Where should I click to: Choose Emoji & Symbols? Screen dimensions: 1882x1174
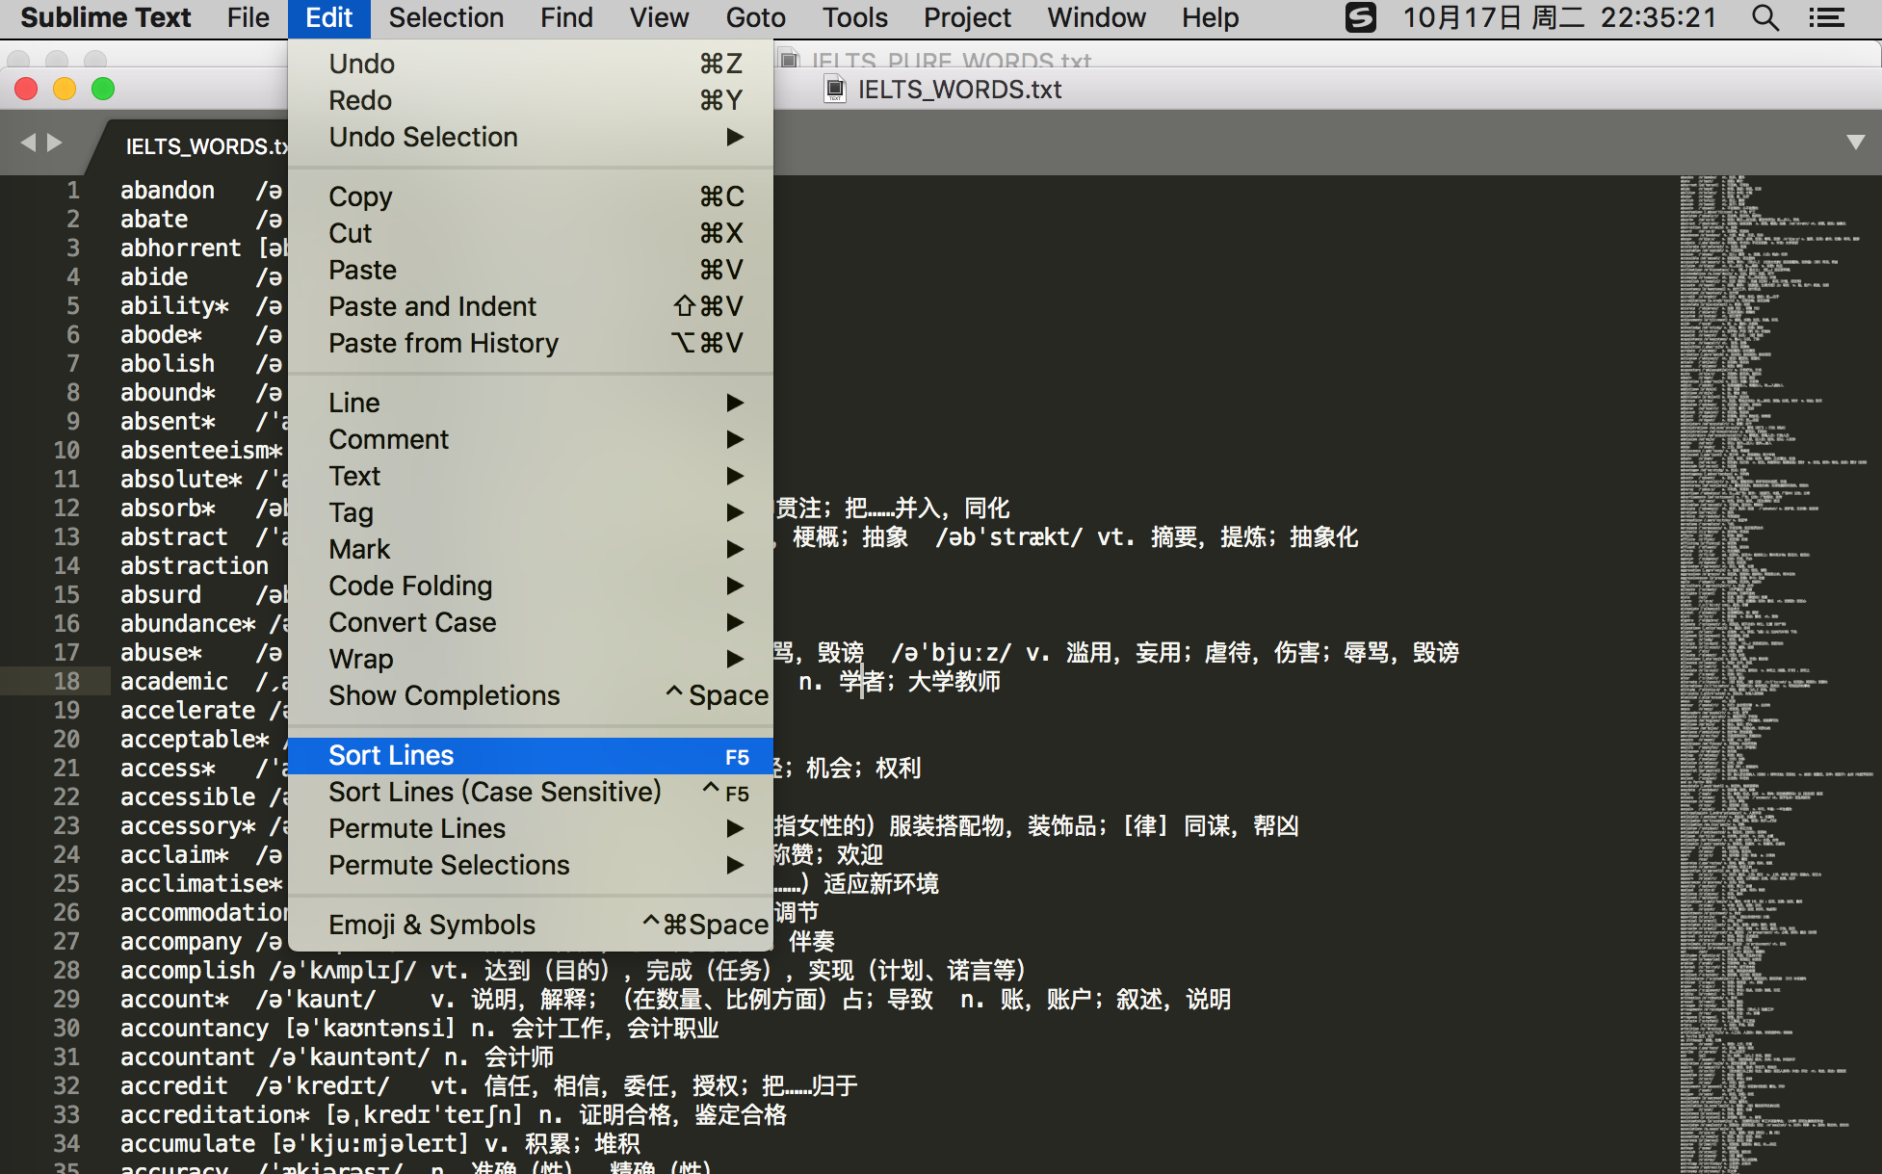point(531,925)
